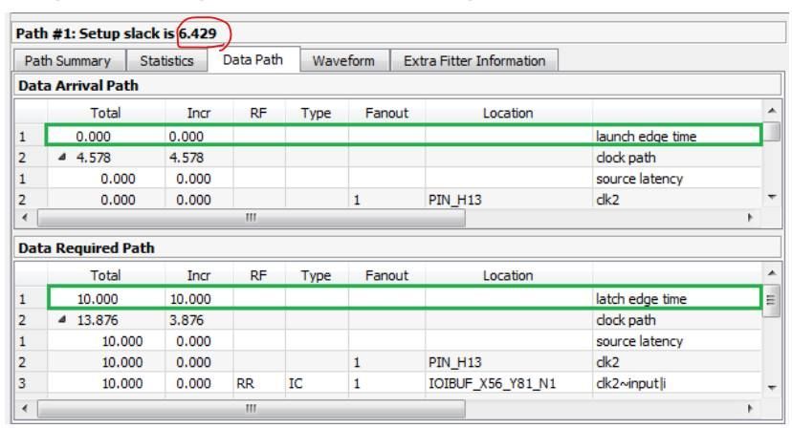The width and height of the screenshot is (792, 429).
Task: Click right arrow of Data Arrival Path horizontal scrollbar
Action: [750, 218]
